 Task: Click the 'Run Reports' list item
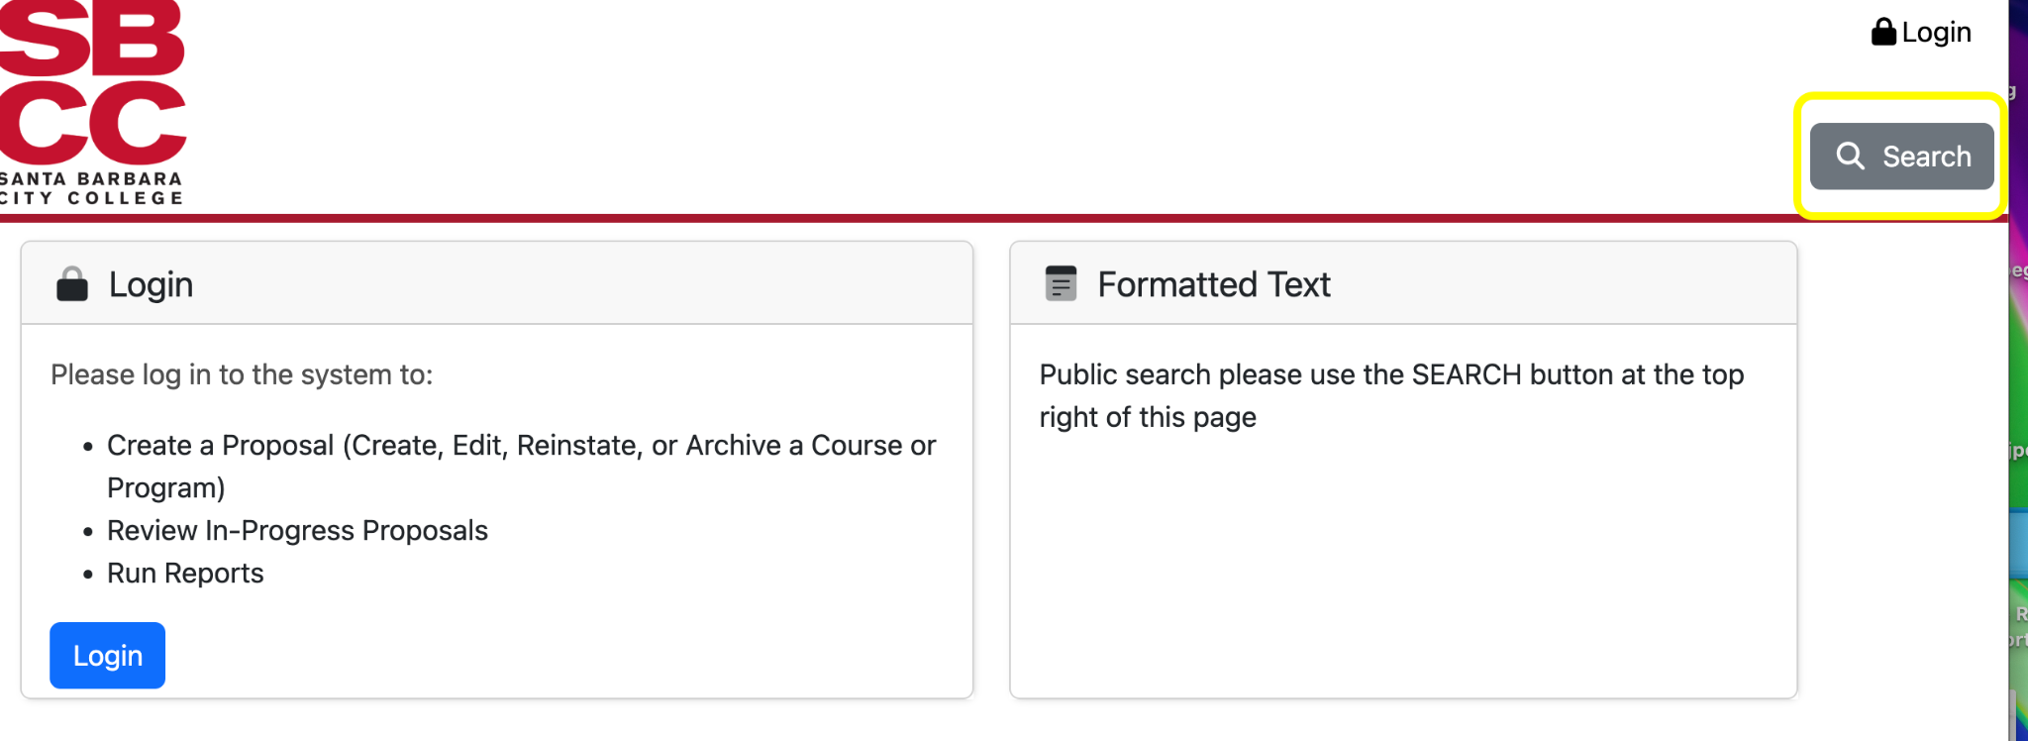click(x=185, y=574)
